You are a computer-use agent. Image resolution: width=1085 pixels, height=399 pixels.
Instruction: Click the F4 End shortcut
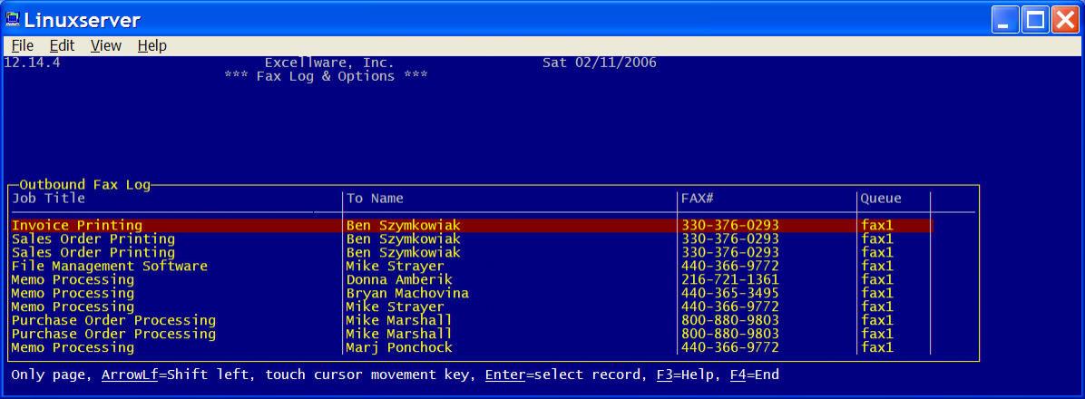pos(754,375)
